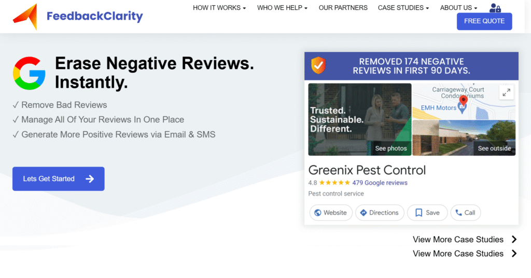Screen dimensions: 531x278
Task: Expand the map with the fullscreen icon
Action: click(506, 92)
